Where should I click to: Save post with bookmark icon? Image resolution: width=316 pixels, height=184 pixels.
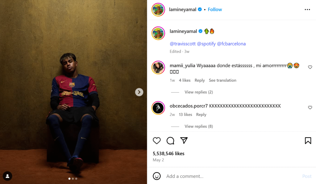308,141
